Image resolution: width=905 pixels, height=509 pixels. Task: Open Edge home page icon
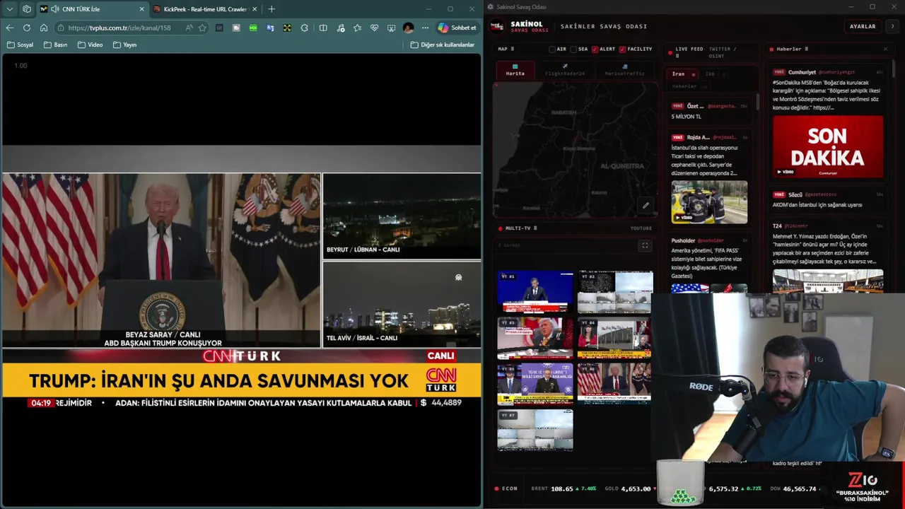44,28
